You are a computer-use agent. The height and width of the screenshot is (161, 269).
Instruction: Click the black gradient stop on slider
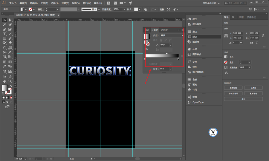(x=178, y=59)
